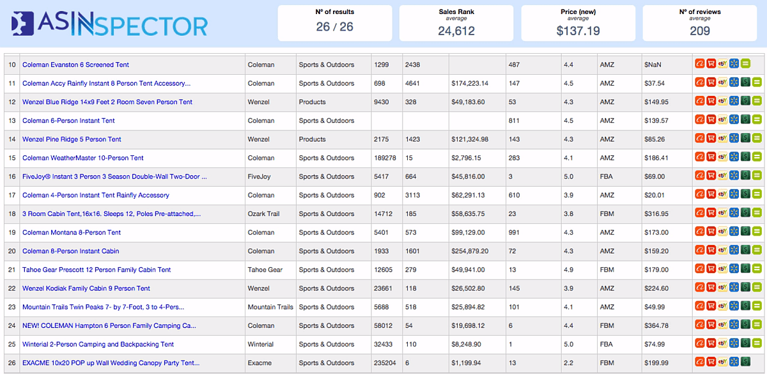The width and height of the screenshot is (767, 374).
Task: Click green dollar icon for Wenzel Kodiak Family Cabin
Action: coord(745,287)
